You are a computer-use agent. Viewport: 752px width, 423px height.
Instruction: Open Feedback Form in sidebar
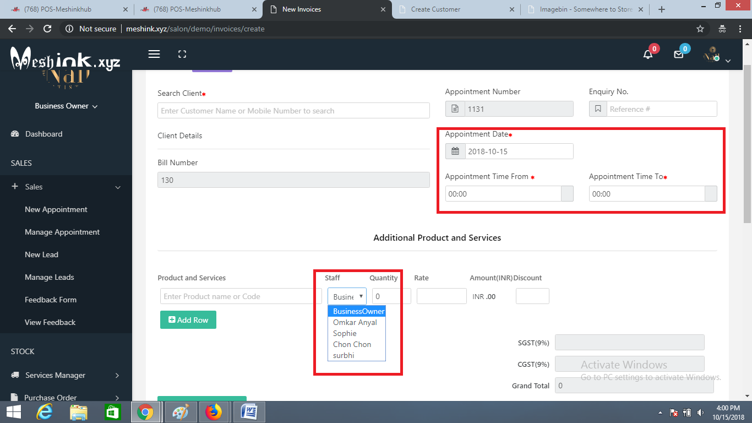coord(51,300)
